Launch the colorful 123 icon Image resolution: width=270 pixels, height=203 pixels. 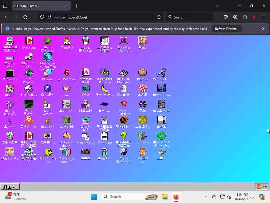click(x=105, y=73)
